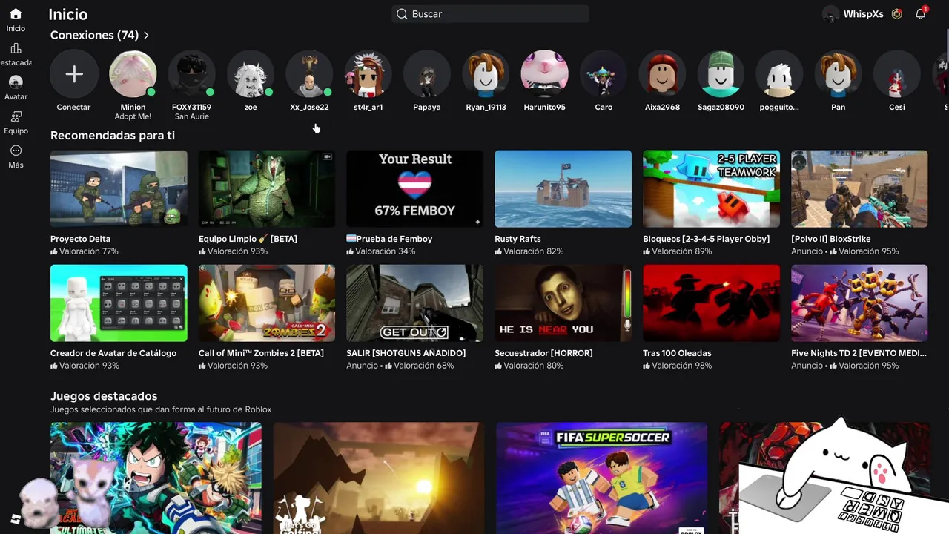The image size is (949, 534).
Task: Open the notifications bell
Action: point(921,14)
